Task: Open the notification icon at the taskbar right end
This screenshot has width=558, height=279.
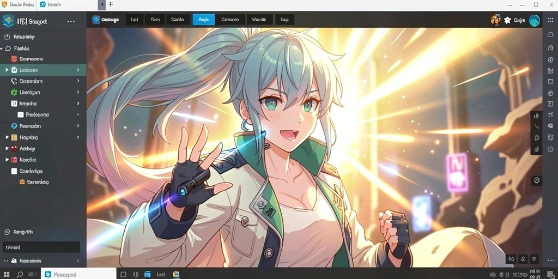Action: coord(551,275)
